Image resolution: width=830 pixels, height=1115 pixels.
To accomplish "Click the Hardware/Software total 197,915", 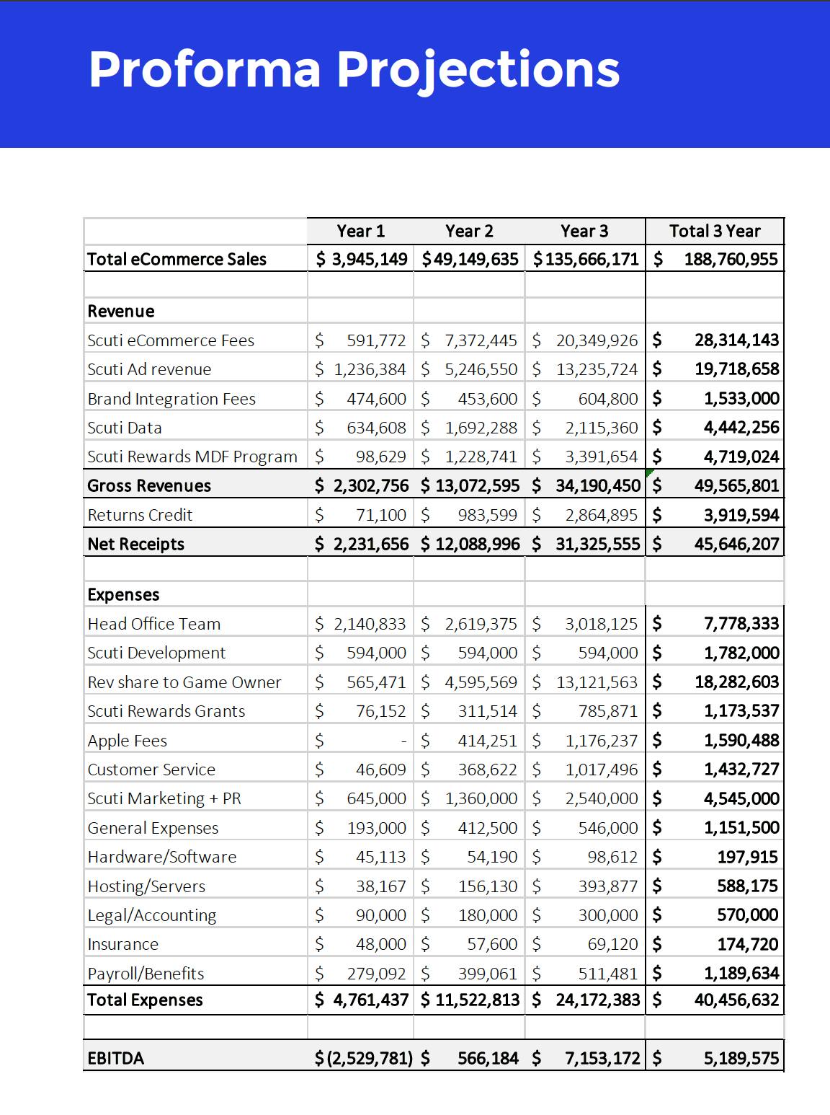I will [748, 857].
